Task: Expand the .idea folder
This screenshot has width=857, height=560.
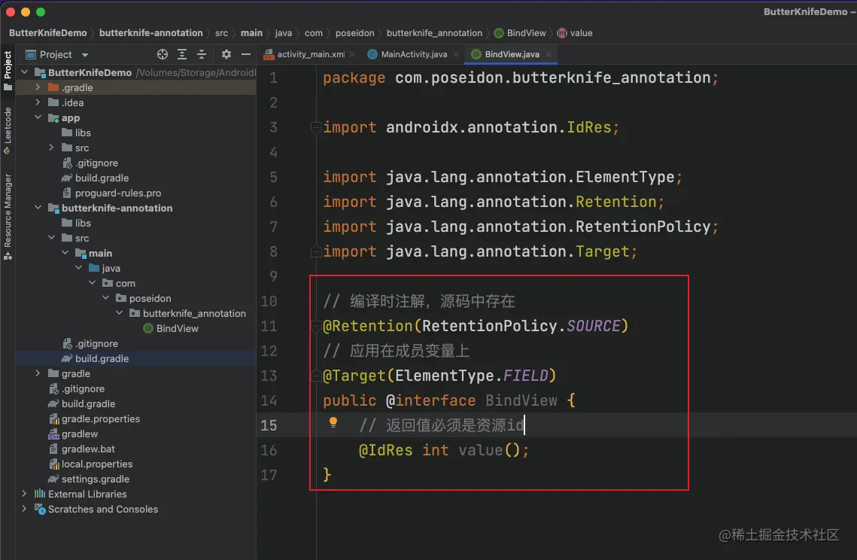Action: coord(38,102)
